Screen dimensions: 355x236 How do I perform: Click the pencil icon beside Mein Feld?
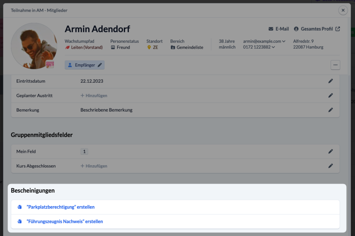point(330,151)
